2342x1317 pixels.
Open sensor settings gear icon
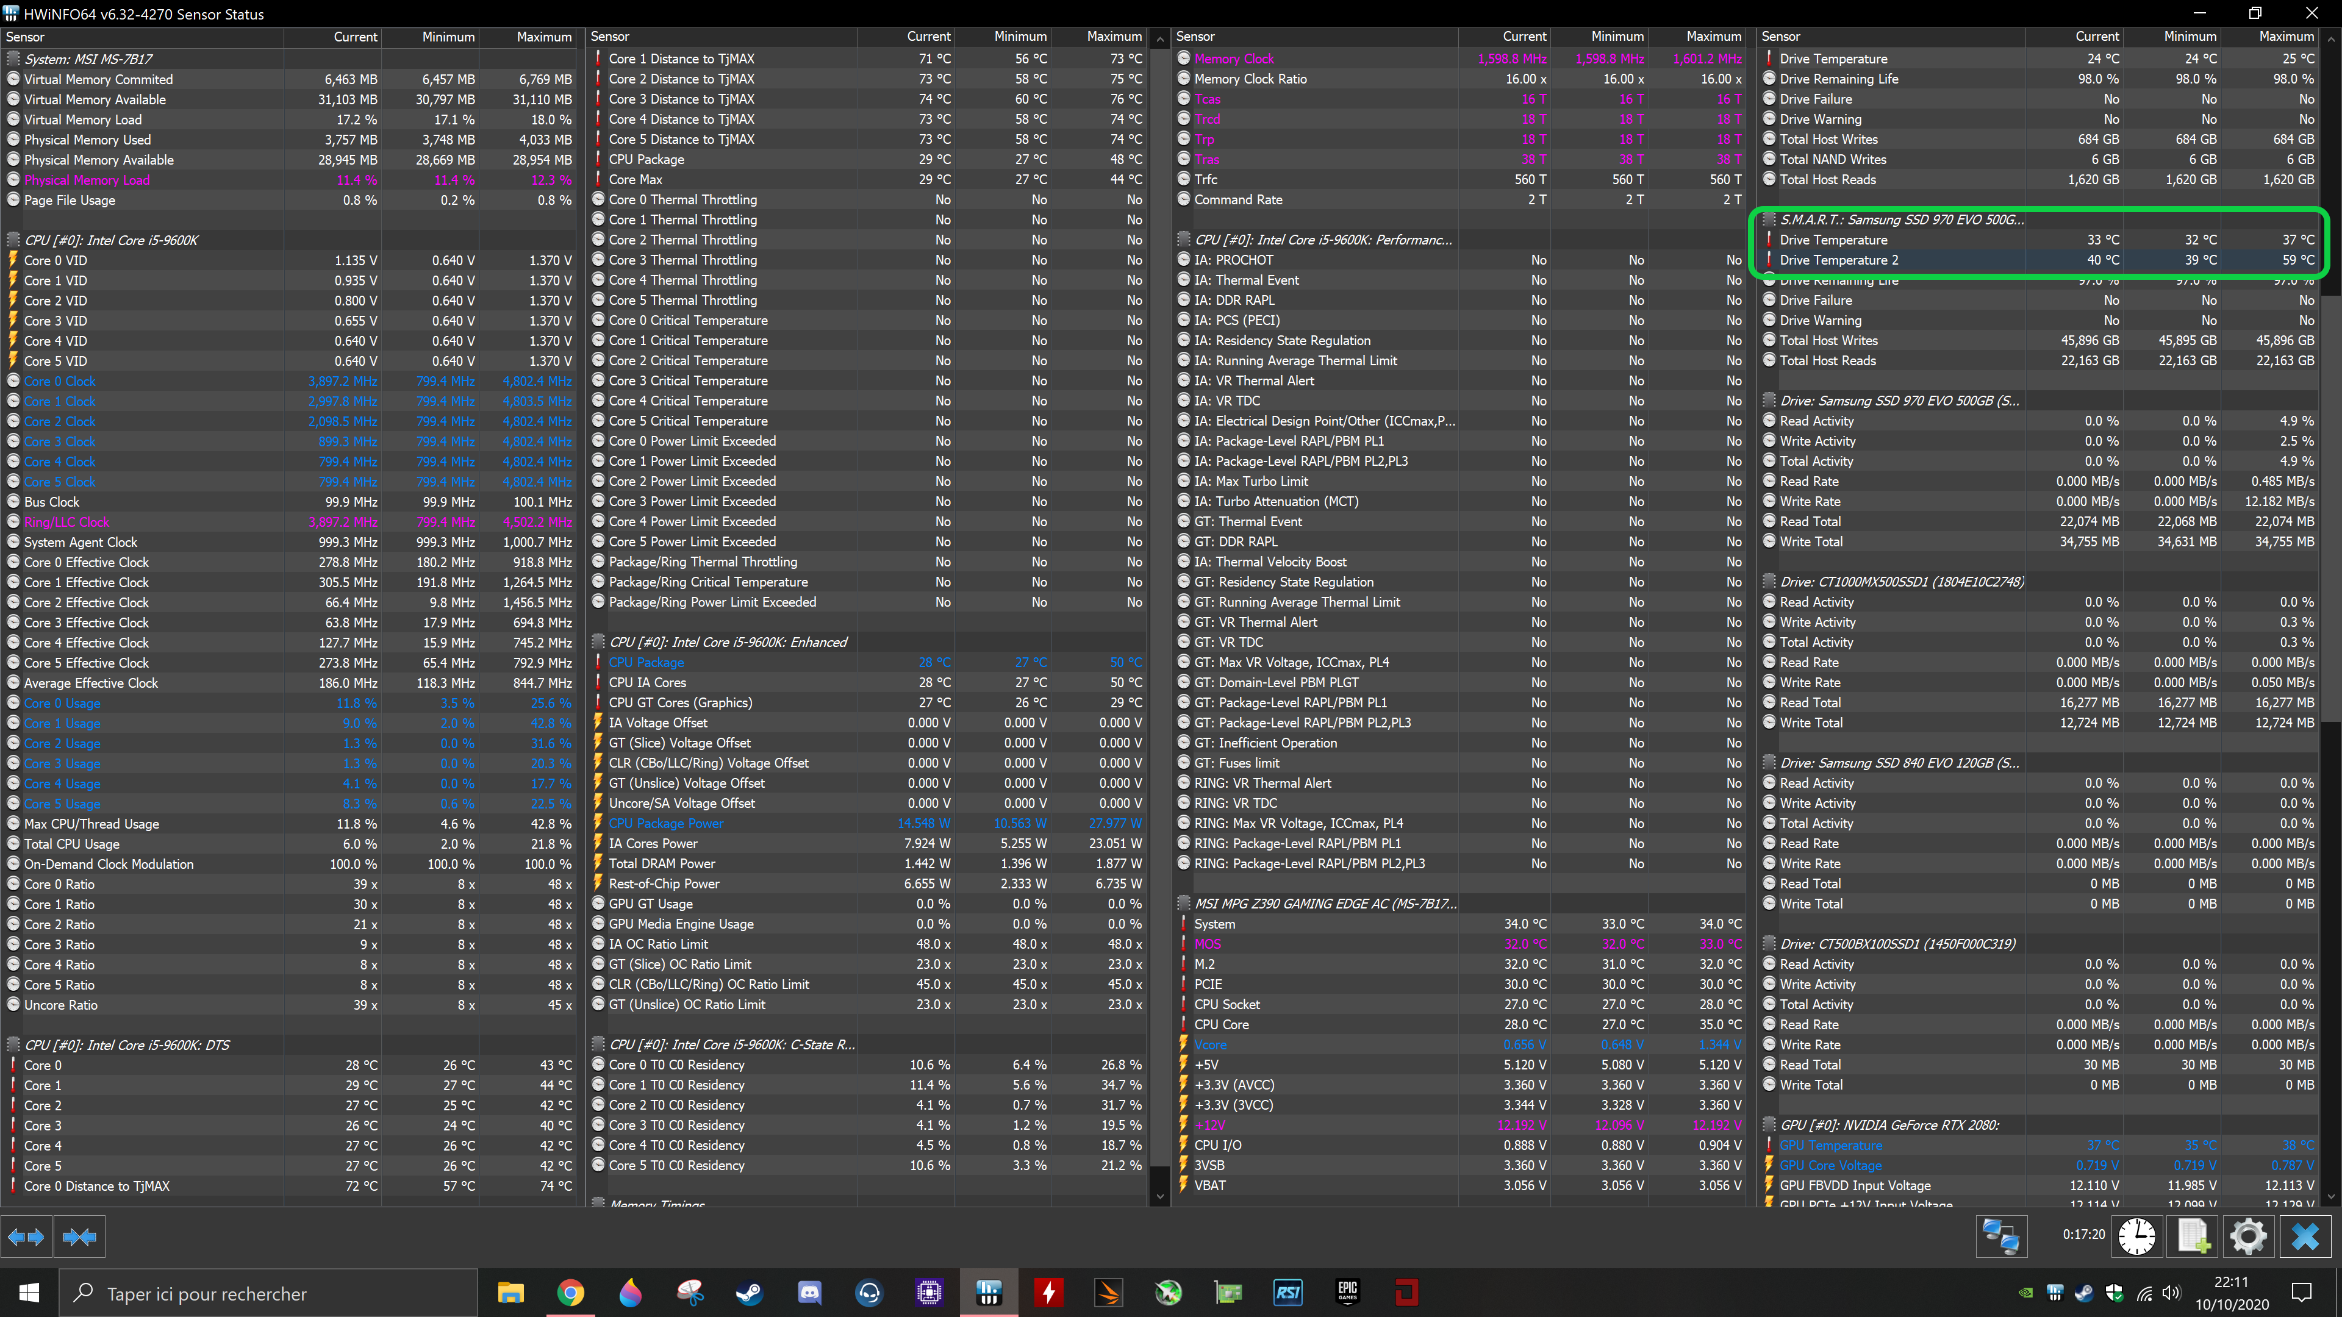pos(2248,1236)
